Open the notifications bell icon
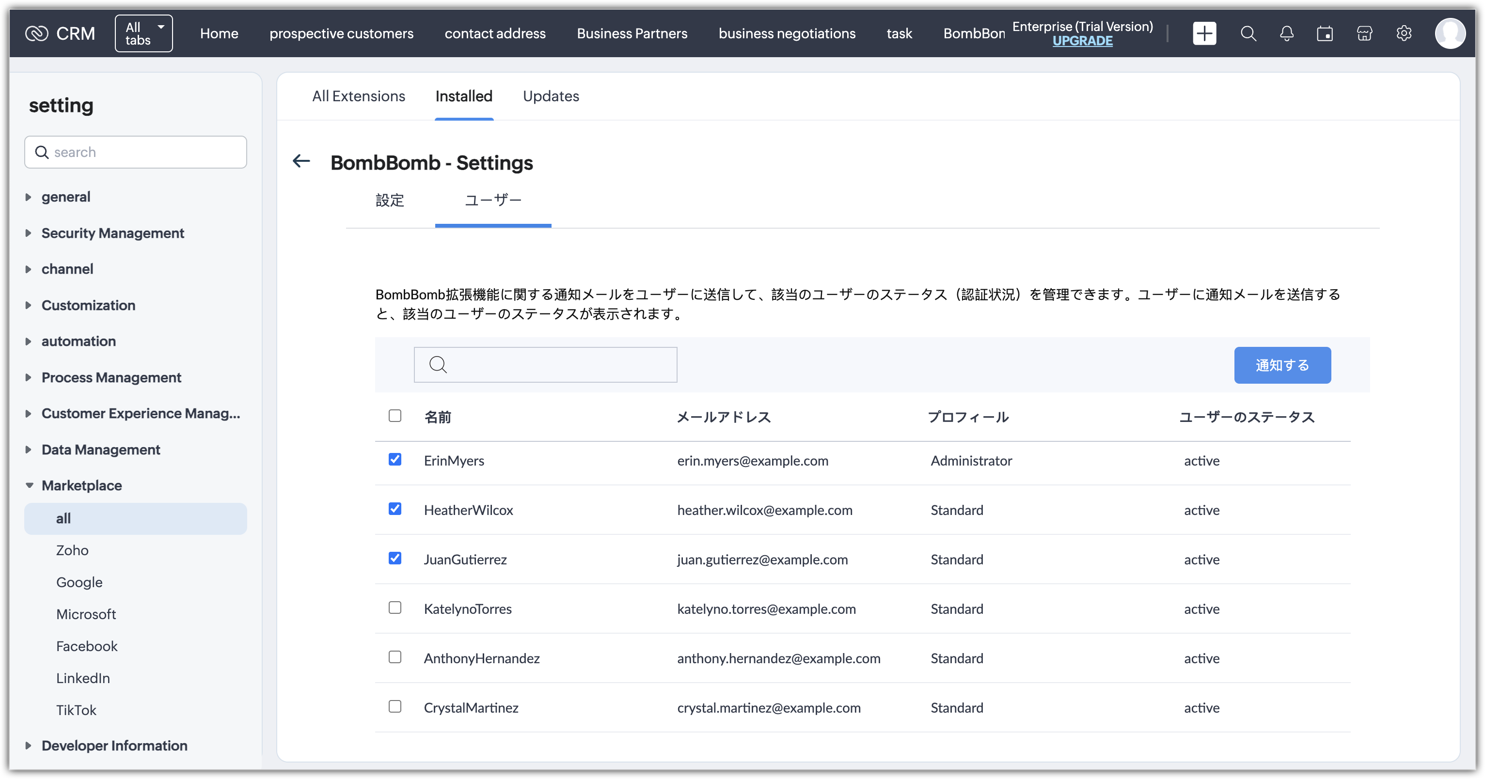Image resolution: width=1485 pixels, height=779 pixels. pyautogui.click(x=1287, y=33)
